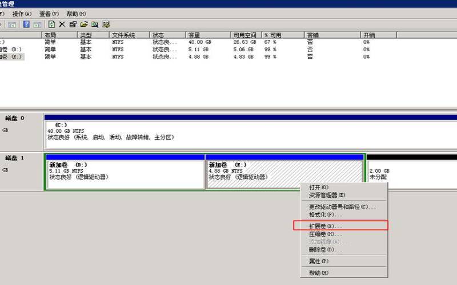Sort by the 状态 column header
The height and width of the screenshot is (285, 457).
pos(167,35)
